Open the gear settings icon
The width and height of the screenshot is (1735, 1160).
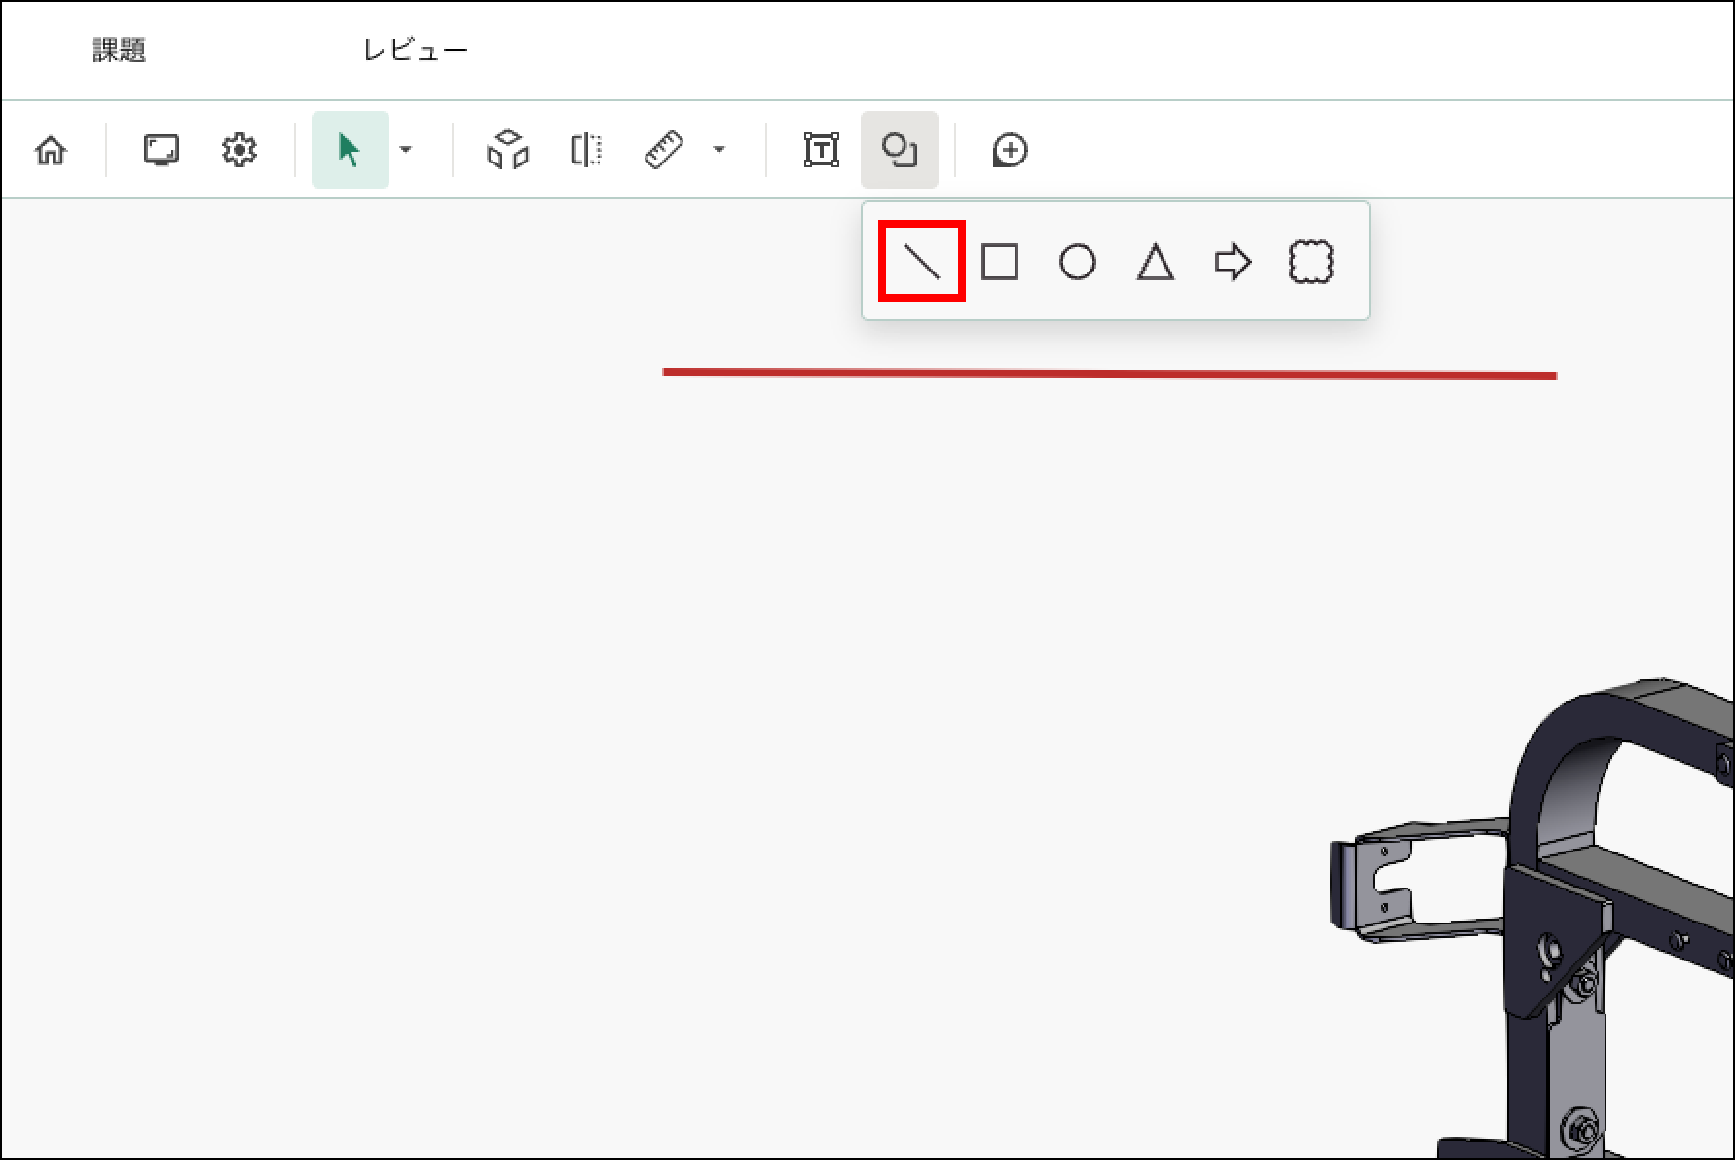tap(239, 151)
